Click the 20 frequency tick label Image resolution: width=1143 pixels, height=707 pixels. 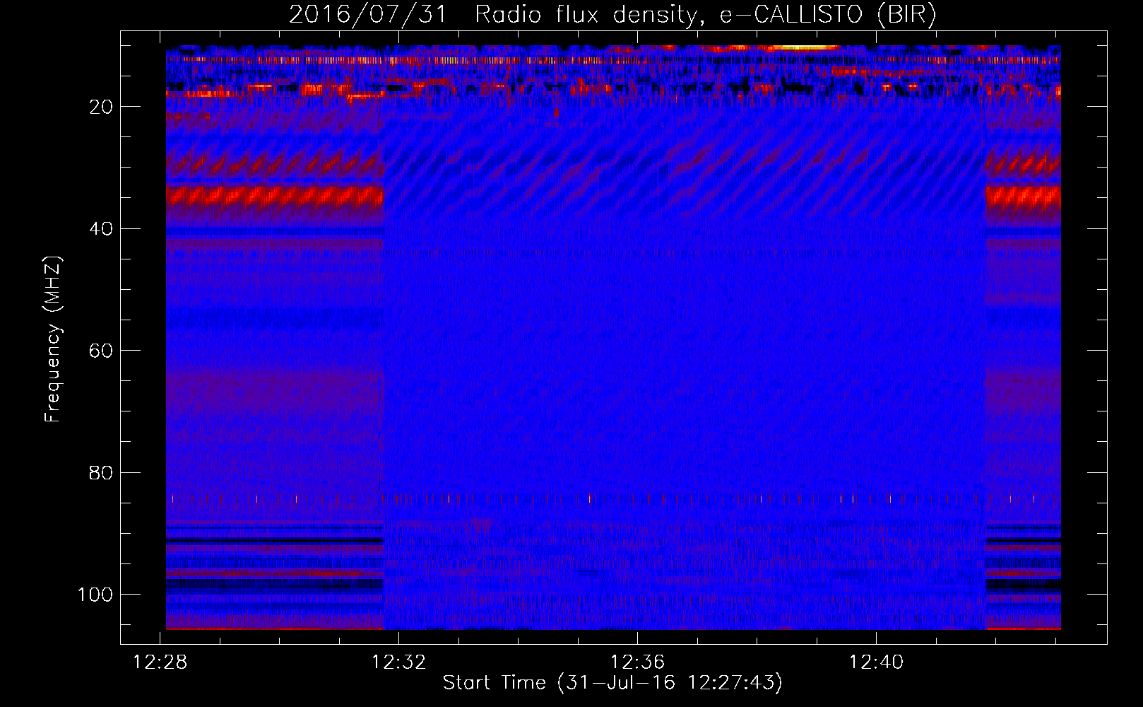pyautogui.click(x=101, y=107)
